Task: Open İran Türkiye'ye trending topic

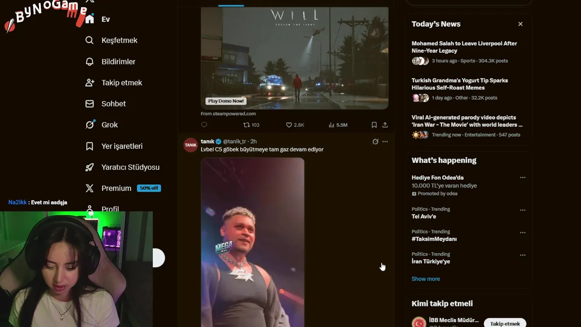Action: click(x=431, y=262)
